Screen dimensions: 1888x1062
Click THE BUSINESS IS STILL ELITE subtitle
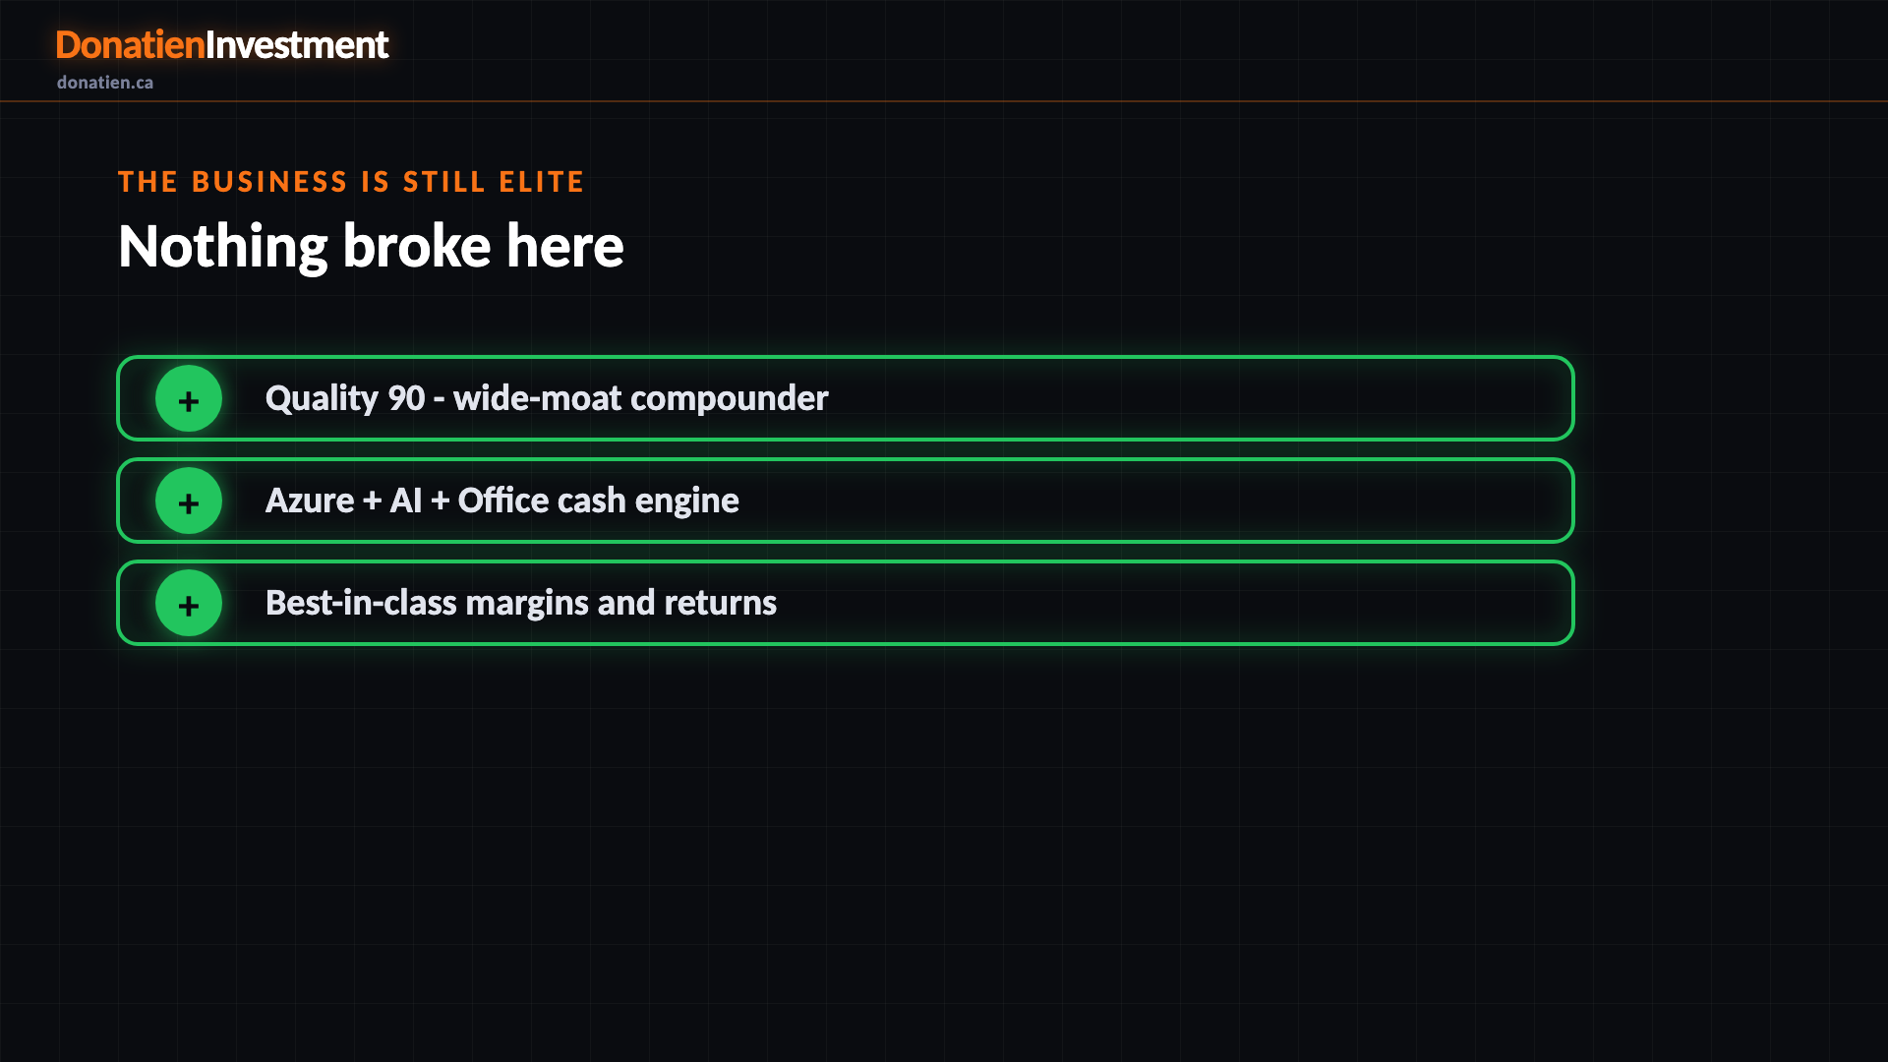(351, 182)
